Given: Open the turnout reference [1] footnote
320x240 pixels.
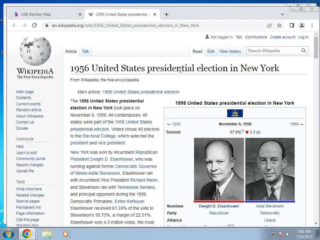Looking at the screenshot, I should 242,131.
